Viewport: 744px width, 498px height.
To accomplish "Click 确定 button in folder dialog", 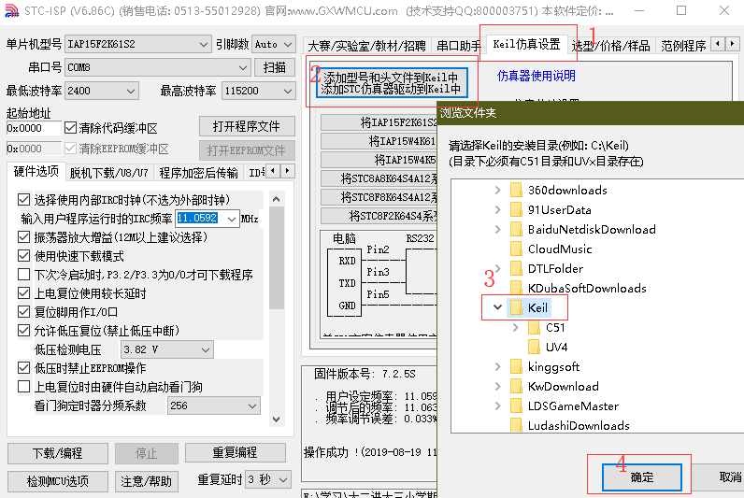I will click(642, 477).
